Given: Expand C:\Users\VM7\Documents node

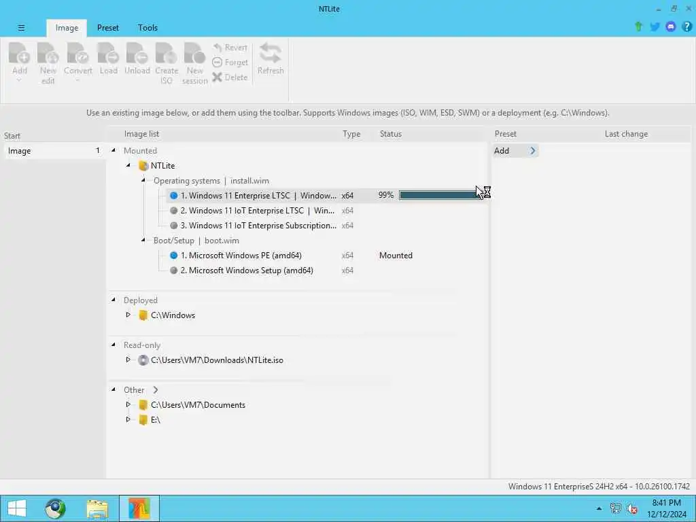Looking at the screenshot, I should click(128, 404).
